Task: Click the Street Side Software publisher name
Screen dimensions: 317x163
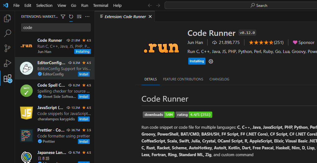Action: coord(60,97)
